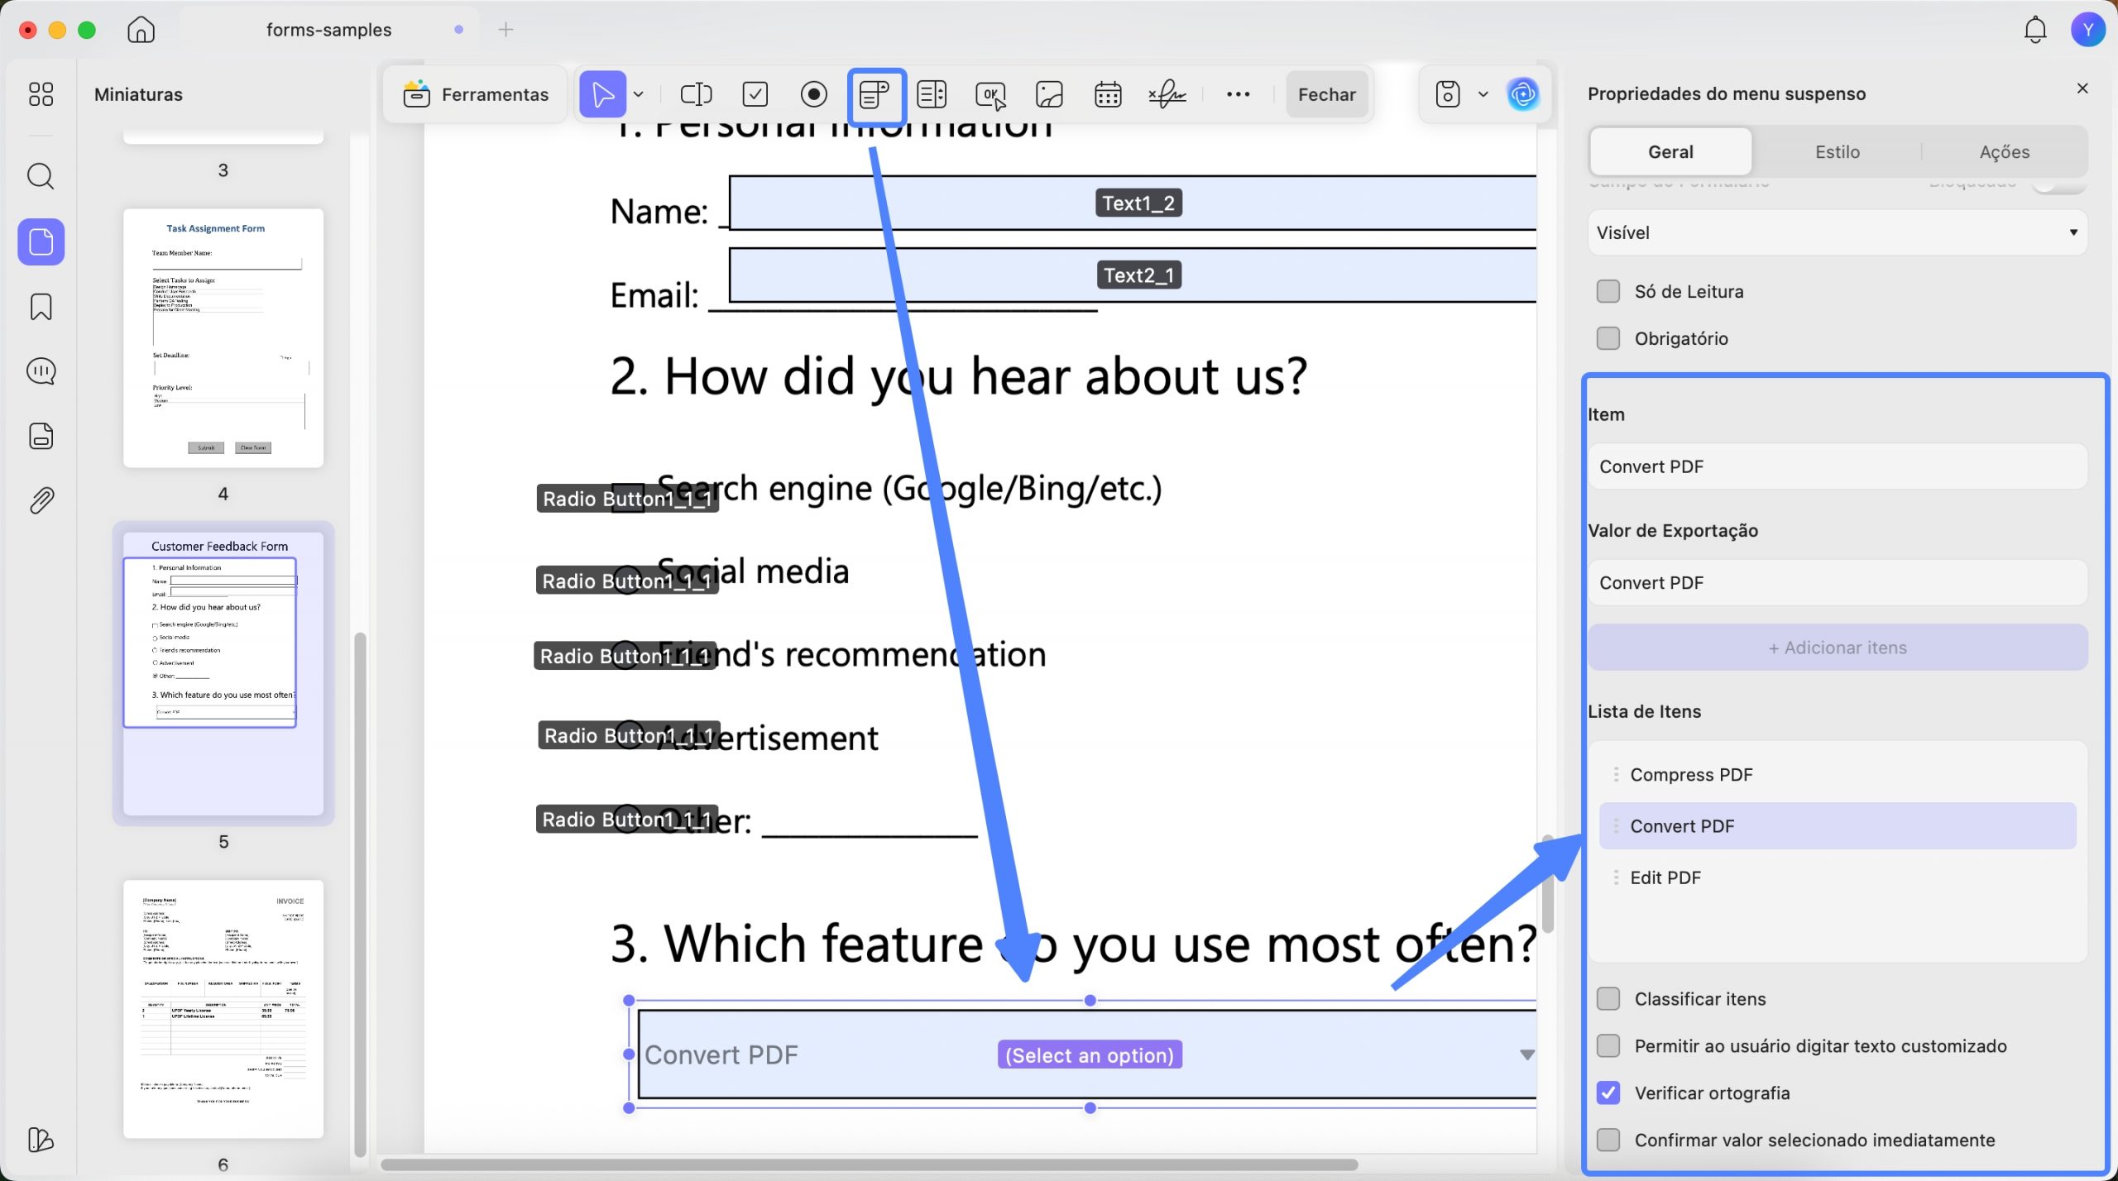Viewport: 2118px width, 1181px height.
Task: Select the dropdown field tool
Action: (875, 96)
